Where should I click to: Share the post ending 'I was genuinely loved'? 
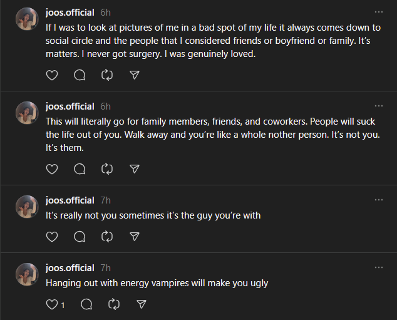coord(134,75)
